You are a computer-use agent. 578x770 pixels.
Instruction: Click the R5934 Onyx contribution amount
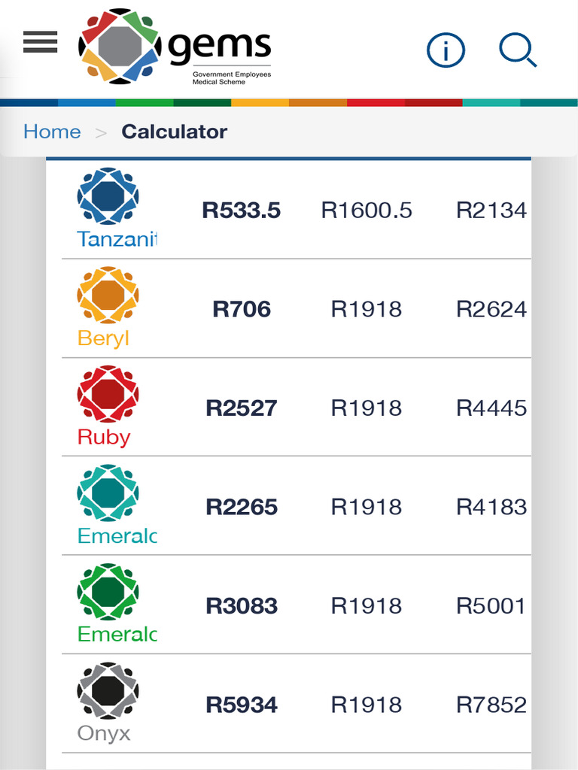pos(242,705)
